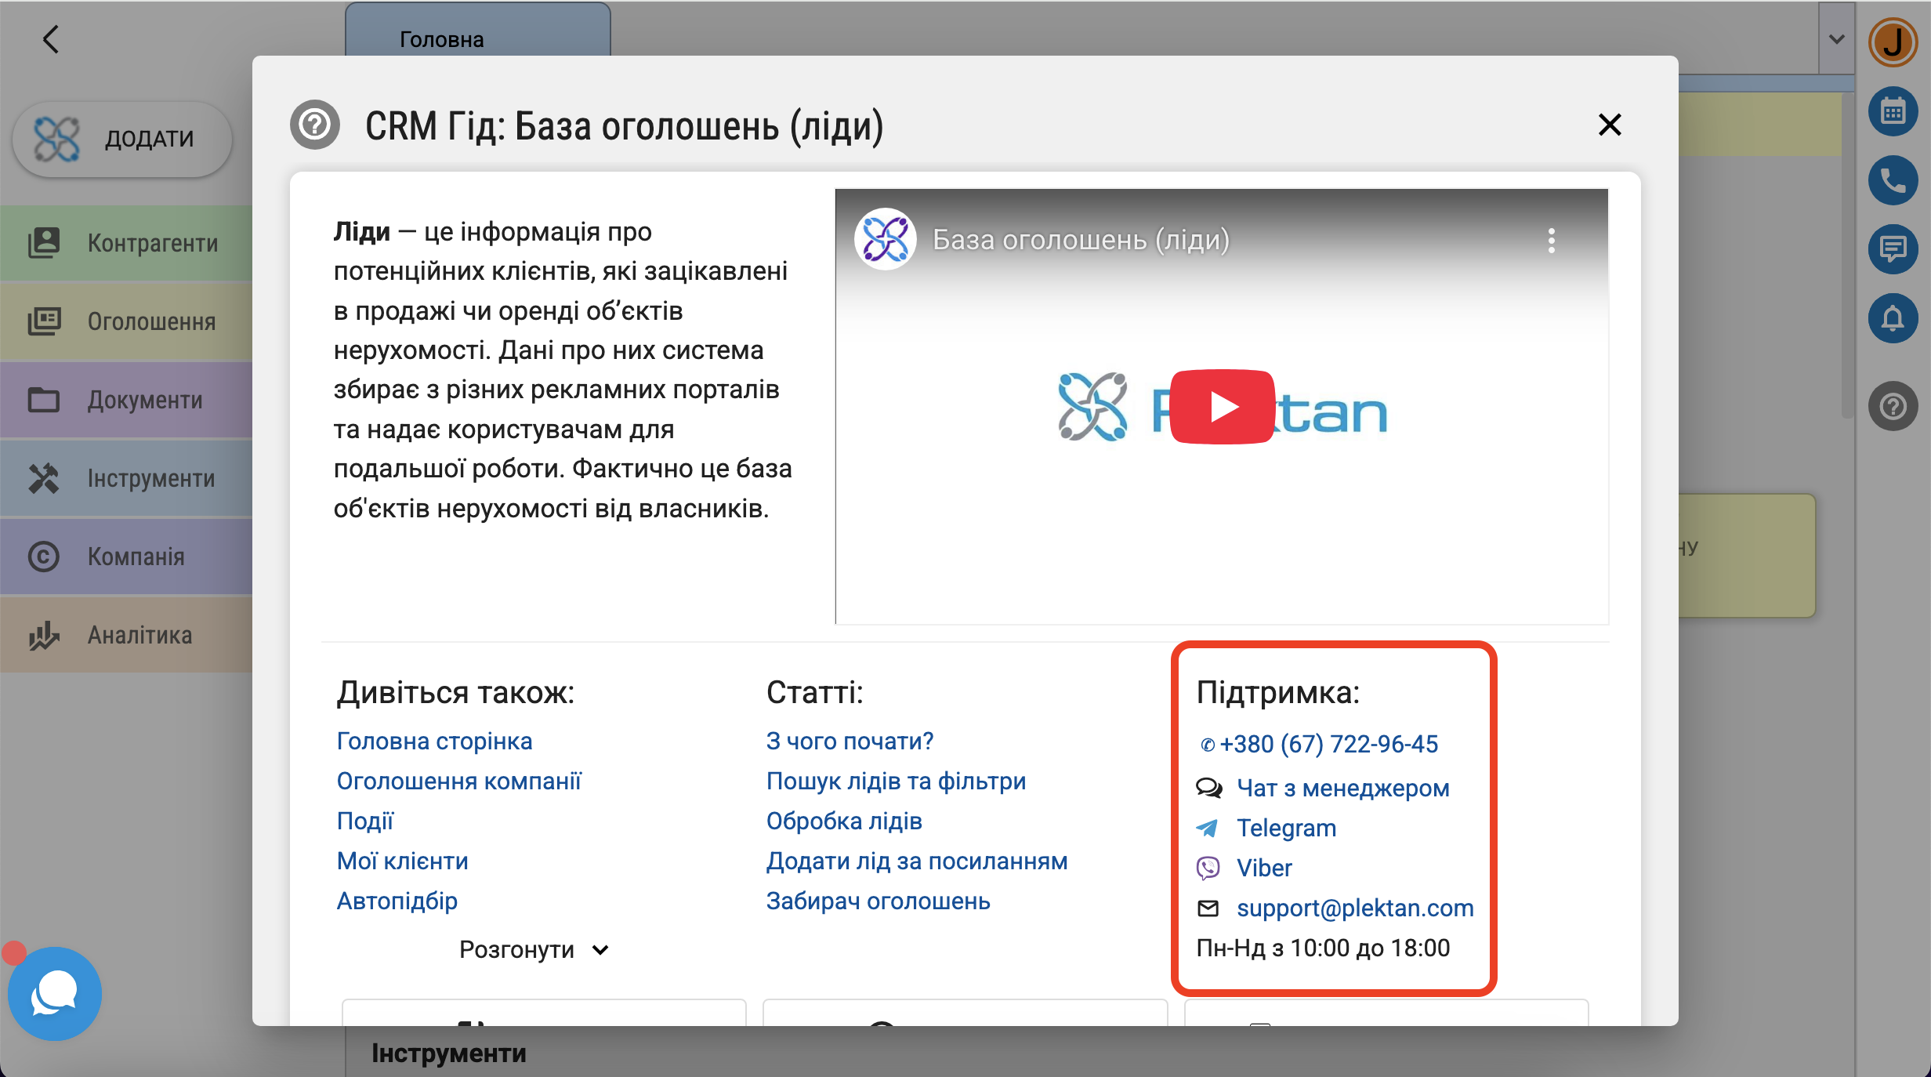Close the CRM Гід dialog
This screenshot has width=1931, height=1077.
pyautogui.click(x=1610, y=125)
